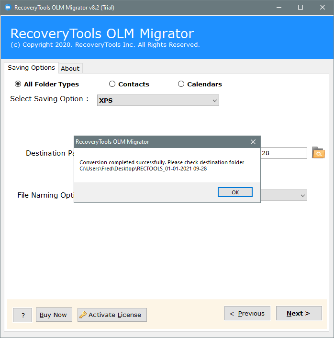334x338 pixels.
Task: Click the app icon in the title bar
Action: [8, 7]
